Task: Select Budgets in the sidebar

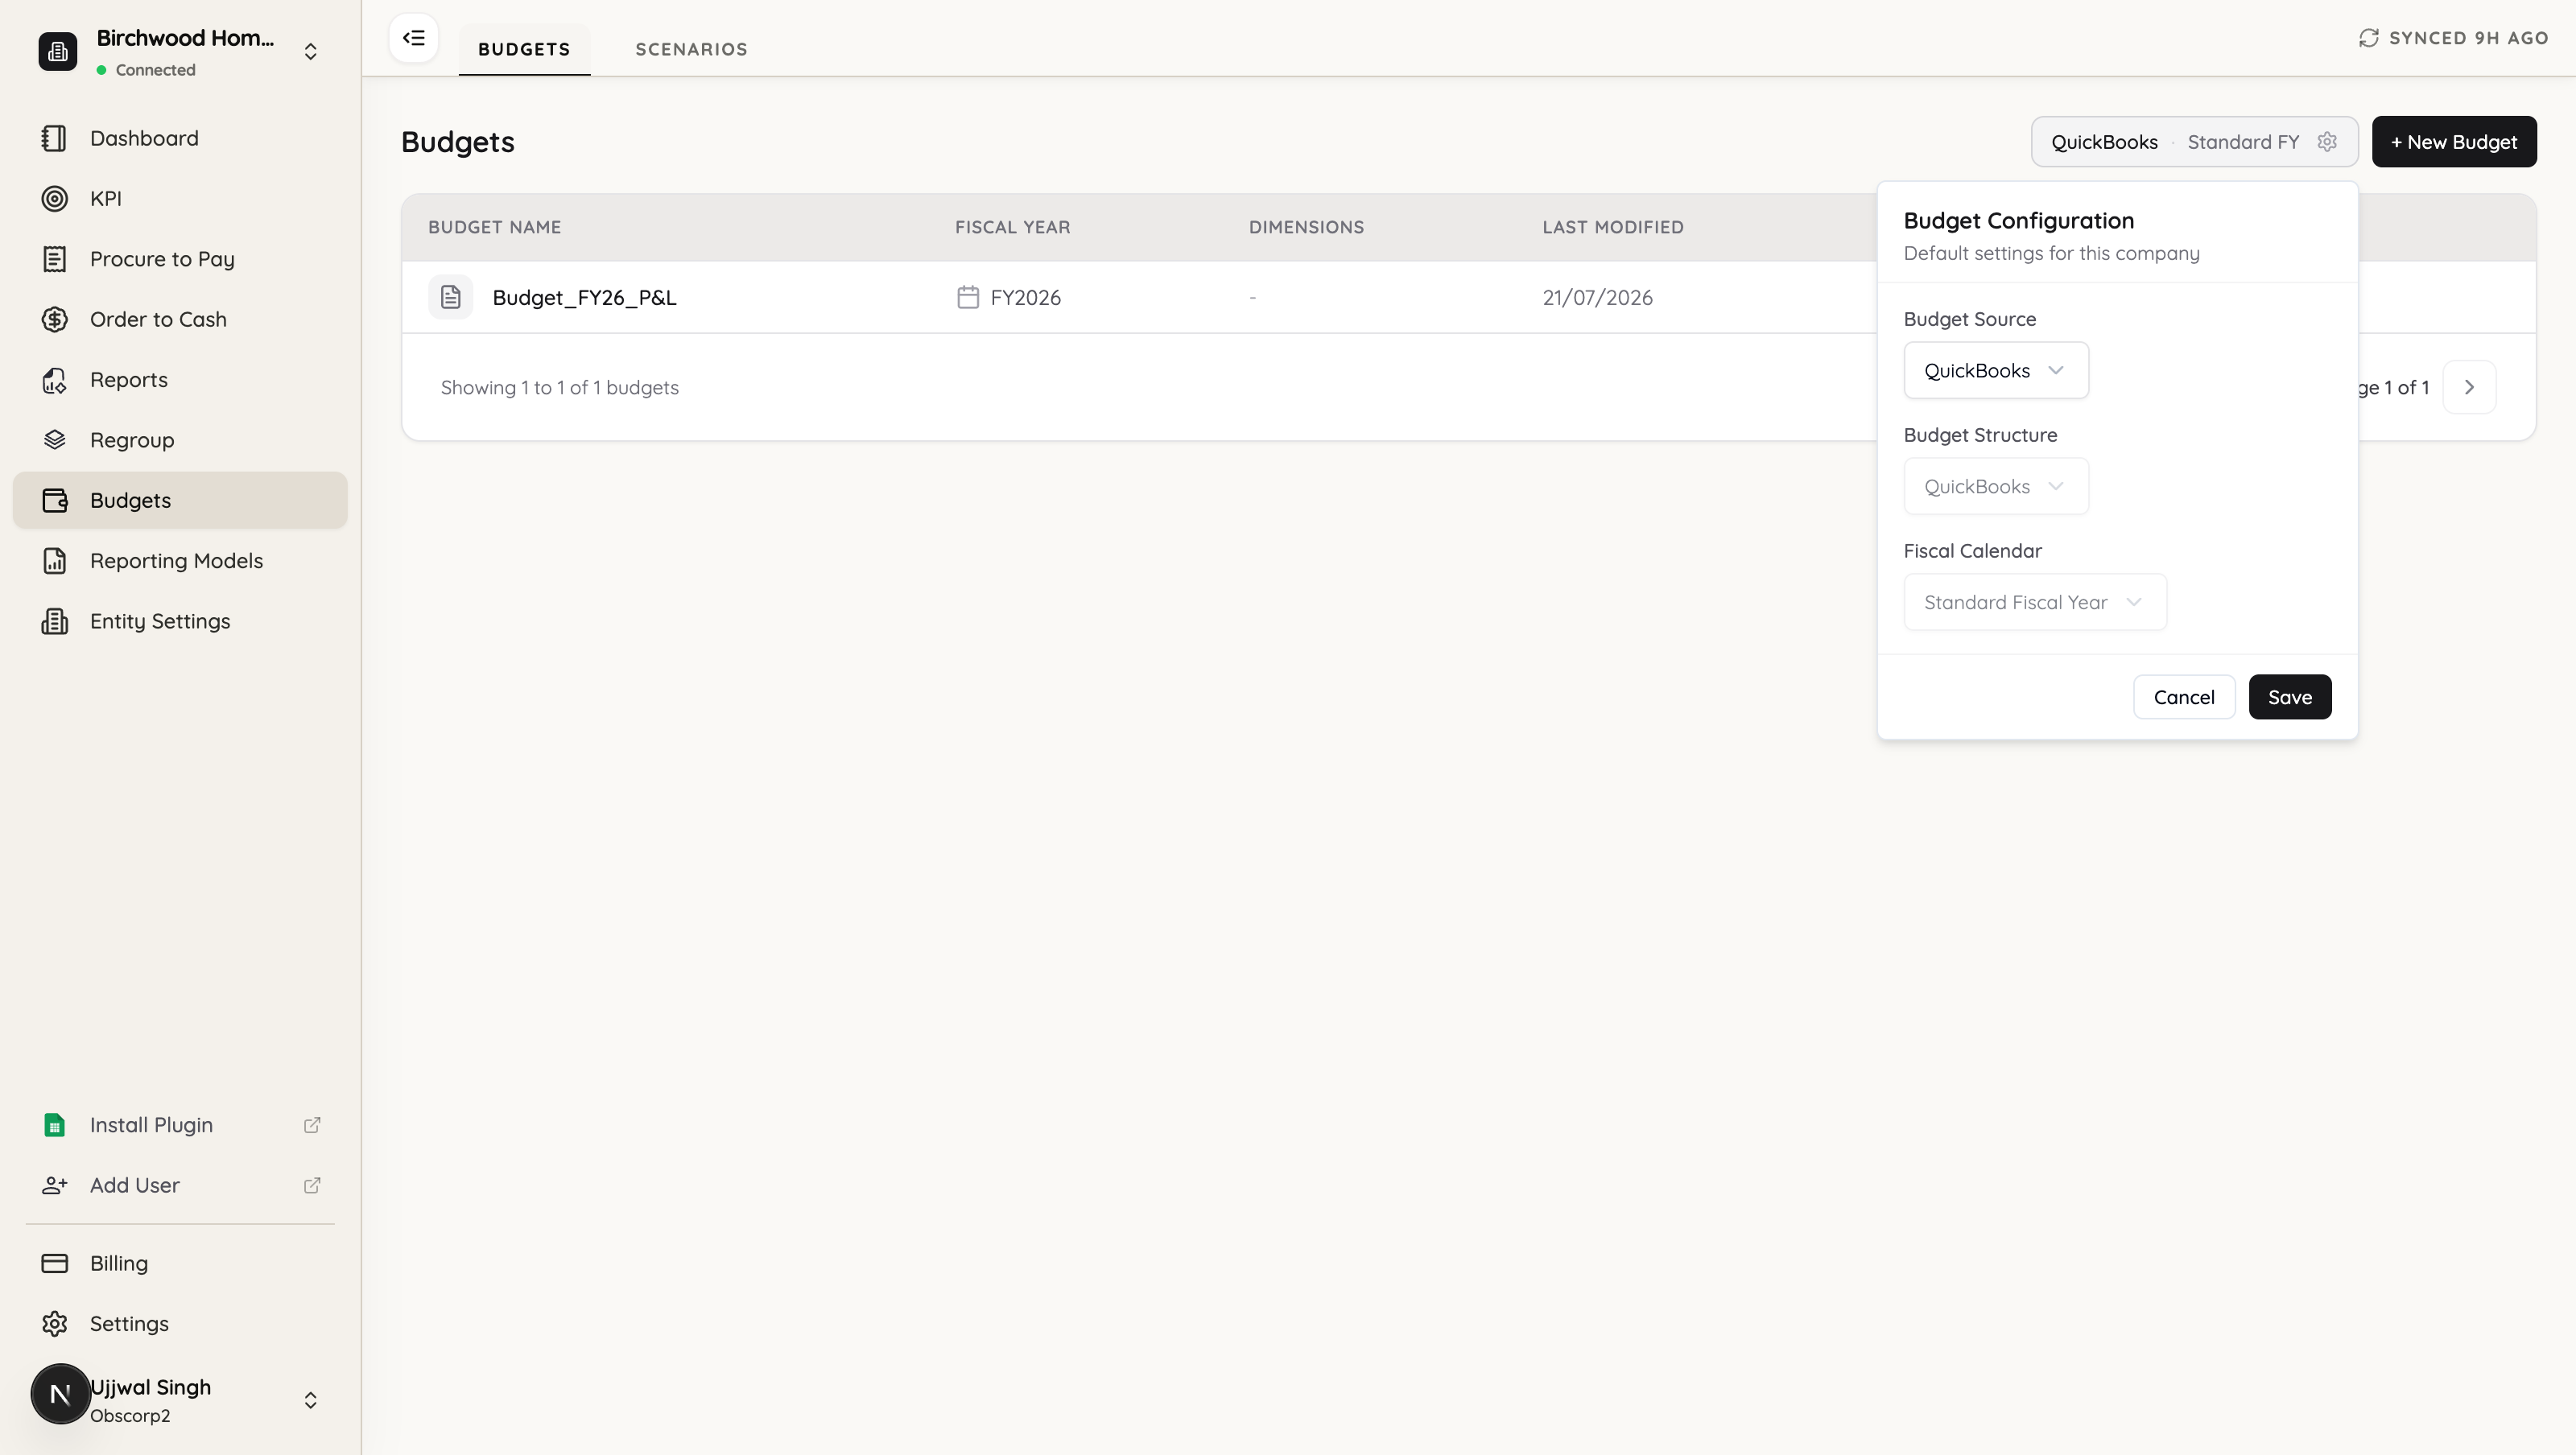Action: pyautogui.click(x=180, y=500)
